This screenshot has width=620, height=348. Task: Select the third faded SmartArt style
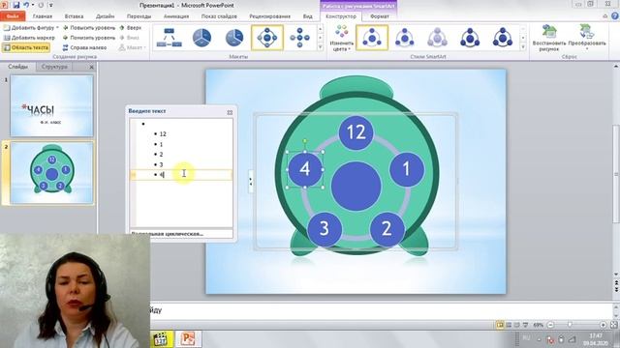tap(437, 38)
